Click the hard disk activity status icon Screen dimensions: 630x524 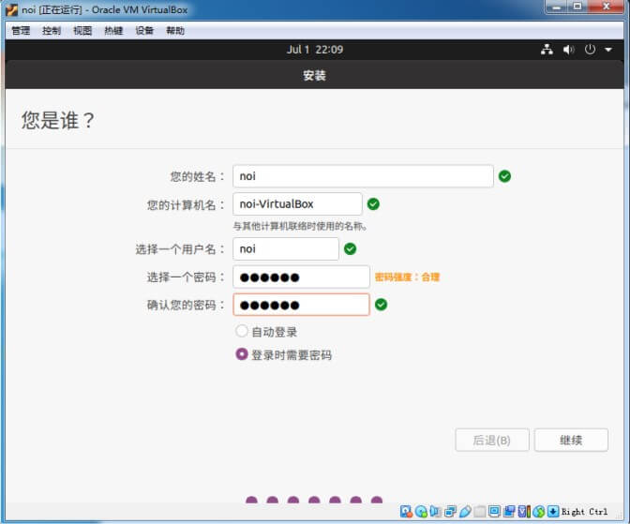[x=406, y=512]
